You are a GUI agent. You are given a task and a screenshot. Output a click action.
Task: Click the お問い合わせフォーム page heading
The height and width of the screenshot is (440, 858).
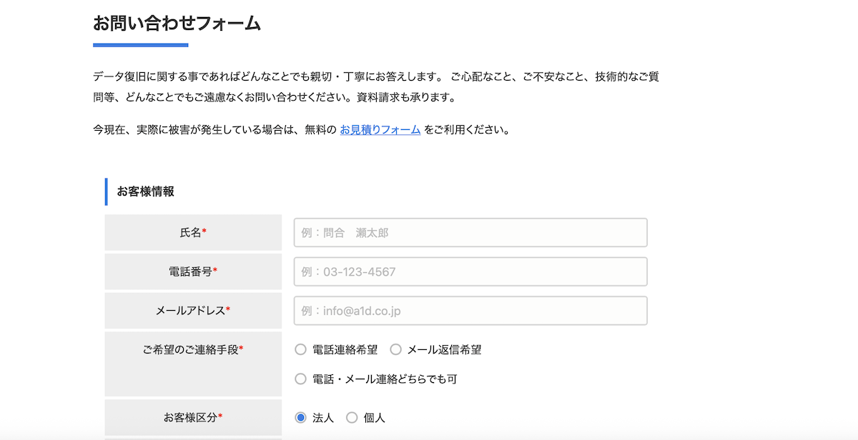(177, 24)
